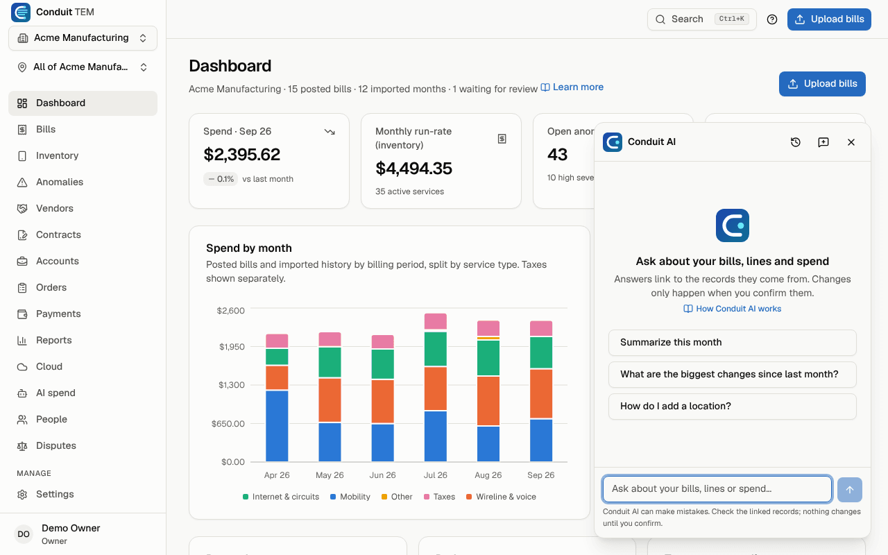
Task: Click the Monthly run-rate receipt icon
Action: click(x=502, y=139)
